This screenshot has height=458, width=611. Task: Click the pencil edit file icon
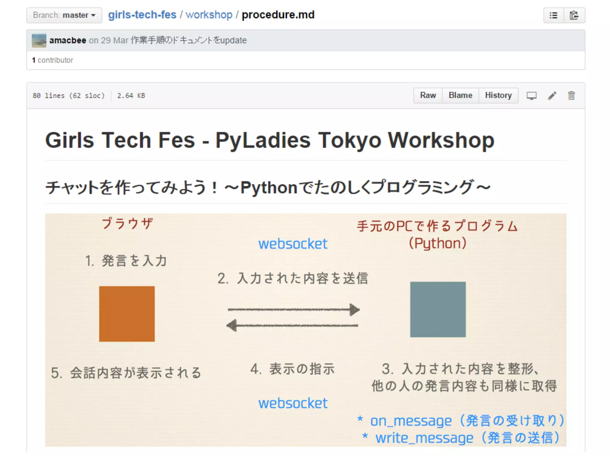point(552,96)
